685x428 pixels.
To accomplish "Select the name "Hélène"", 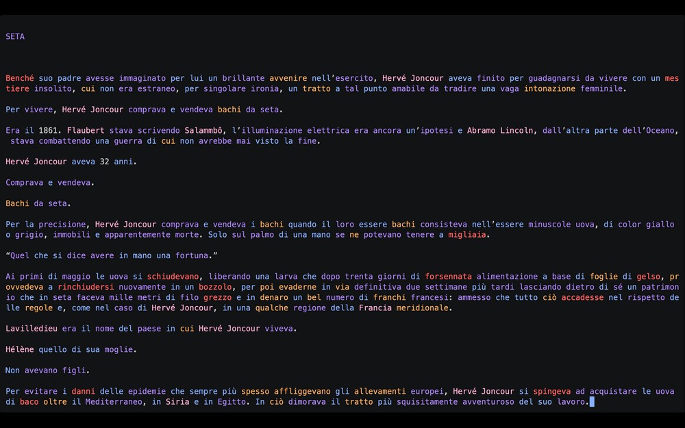I will click(x=20, y=349).
